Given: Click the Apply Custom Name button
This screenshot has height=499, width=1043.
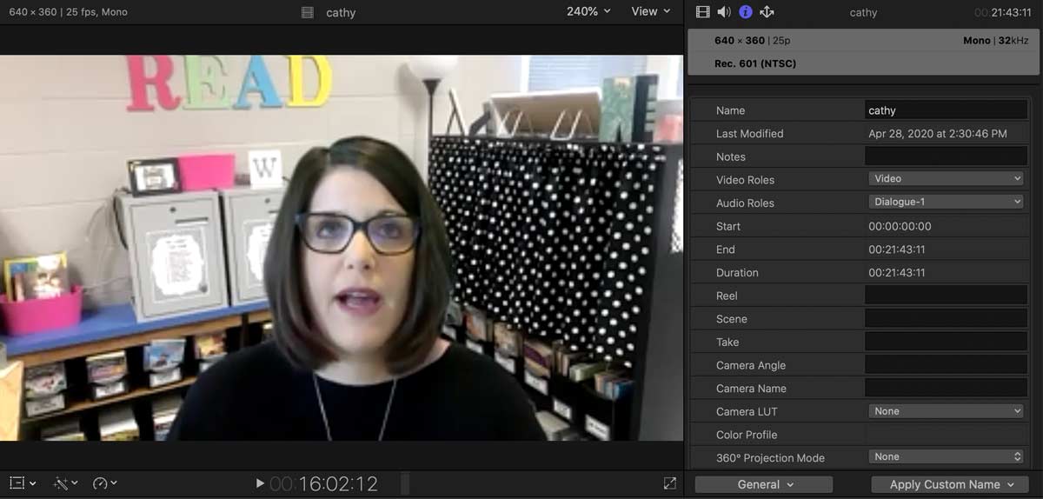Looking at the screenshot, I should (x=950, y=484).
